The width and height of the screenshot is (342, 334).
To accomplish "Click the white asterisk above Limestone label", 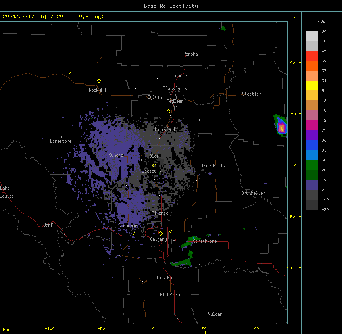I will (61, 137).
